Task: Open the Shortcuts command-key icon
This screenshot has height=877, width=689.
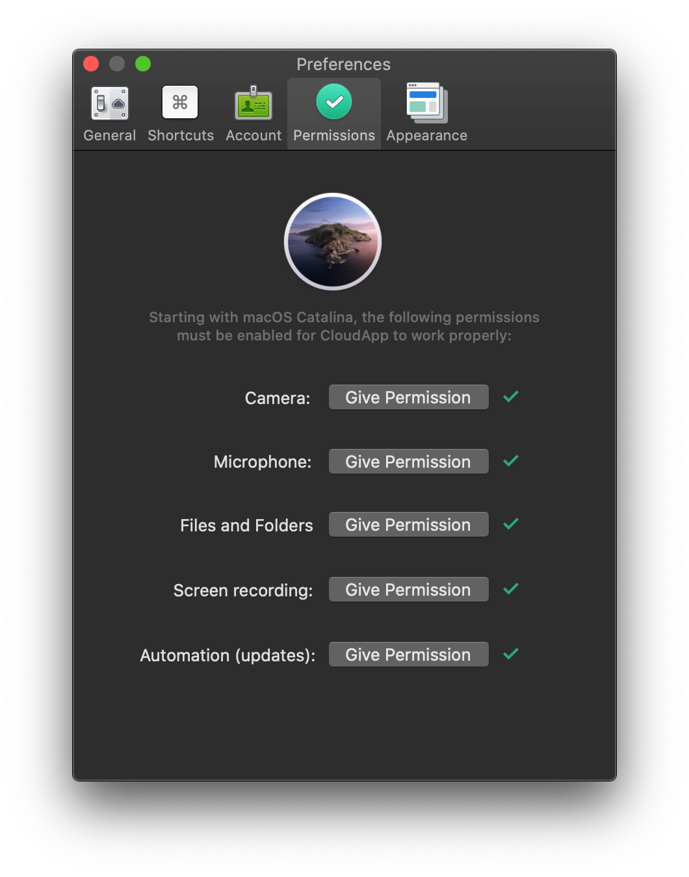Action: pyautogui.click(x=180, y=103)
